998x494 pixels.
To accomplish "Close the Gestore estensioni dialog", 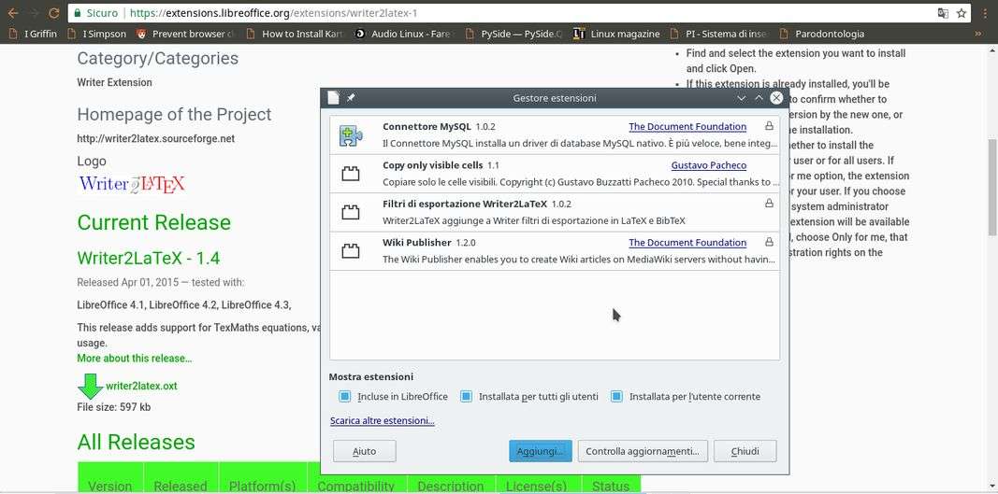I will pos(776,98).
